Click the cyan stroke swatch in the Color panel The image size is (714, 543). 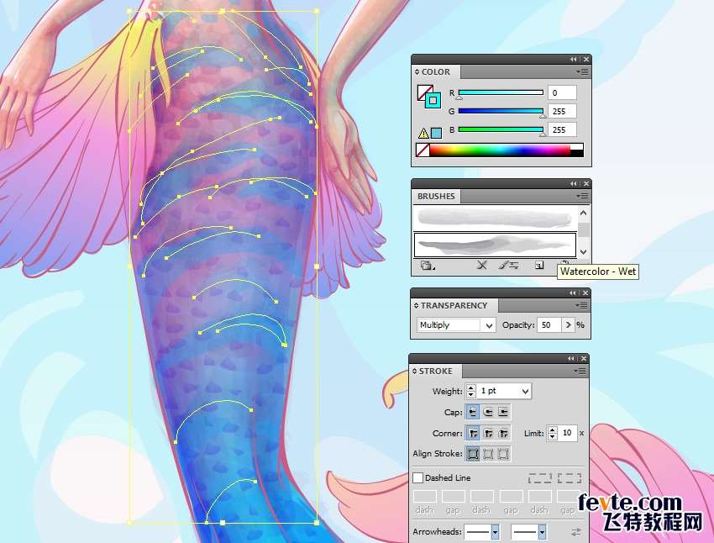pos(433,100)
